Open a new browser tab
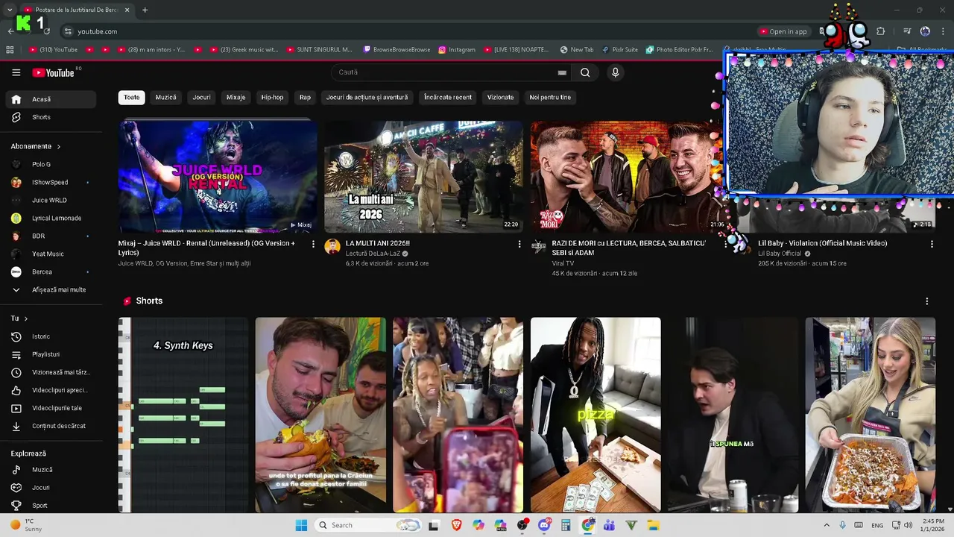The image size is (954, 537). tap(145, 10)
